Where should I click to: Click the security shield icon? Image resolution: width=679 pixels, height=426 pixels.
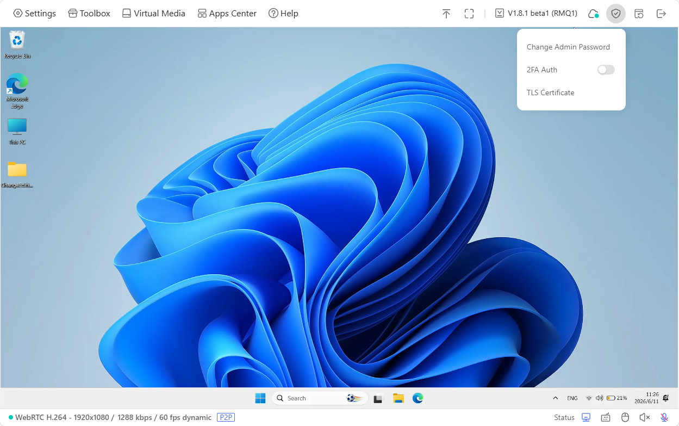click(x=616, y=14)
